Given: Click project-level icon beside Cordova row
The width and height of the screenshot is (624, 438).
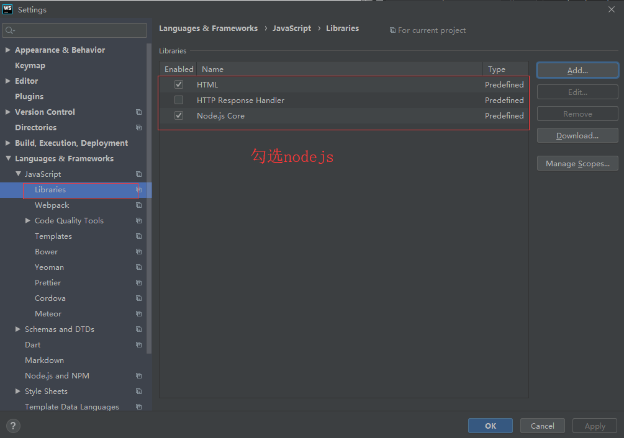Looking at the screenshot, I should (x=138, y=298).
